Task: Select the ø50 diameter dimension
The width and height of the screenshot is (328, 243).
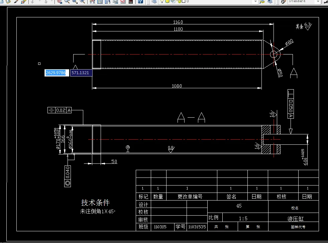Action: coord(280,73)
